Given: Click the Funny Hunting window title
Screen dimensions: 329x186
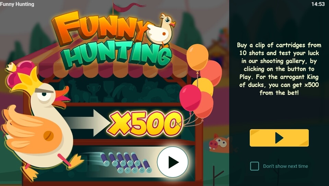Looking at the screenshot, I should pyautogui.click(x=17, y=4).
